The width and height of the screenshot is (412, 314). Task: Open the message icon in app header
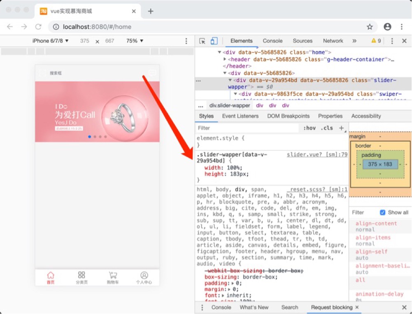click(x=152, y=73)
